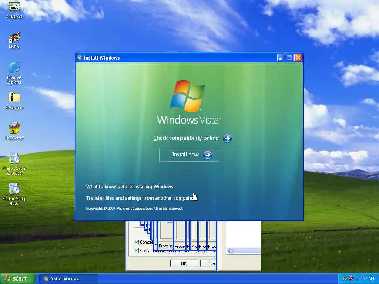
Task: Click the Check compatibility online link
Action: (186, 138)
